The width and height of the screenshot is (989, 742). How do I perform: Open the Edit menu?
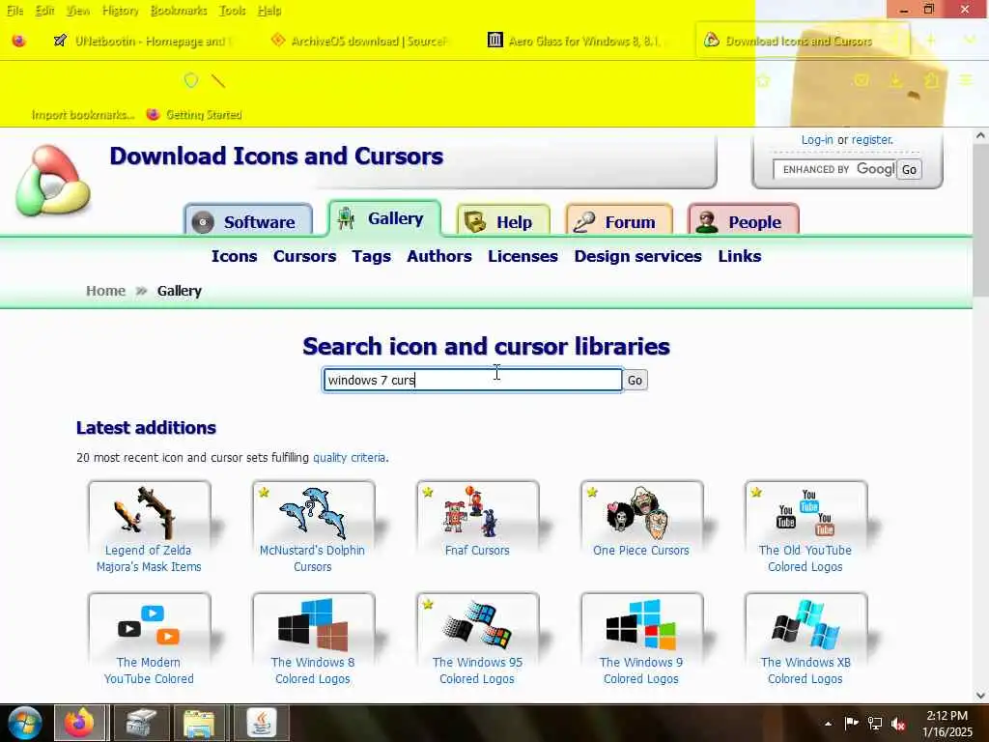pyautogui.click(x=44, y=11)
